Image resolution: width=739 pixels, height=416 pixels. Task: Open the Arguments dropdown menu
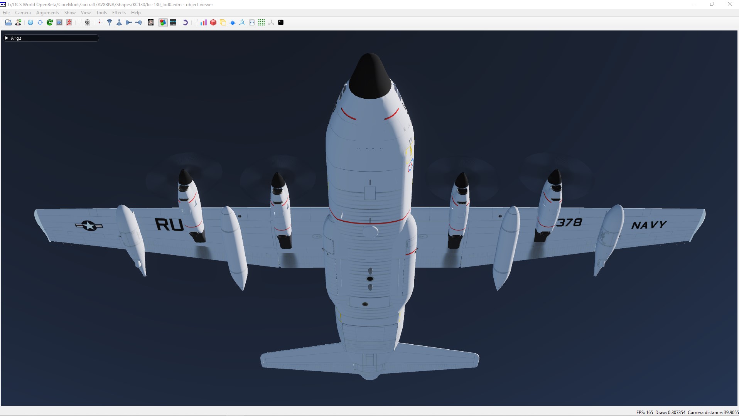coord(47,13)
